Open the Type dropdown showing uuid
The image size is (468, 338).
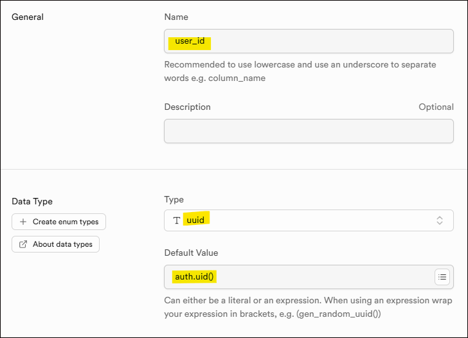309,220
